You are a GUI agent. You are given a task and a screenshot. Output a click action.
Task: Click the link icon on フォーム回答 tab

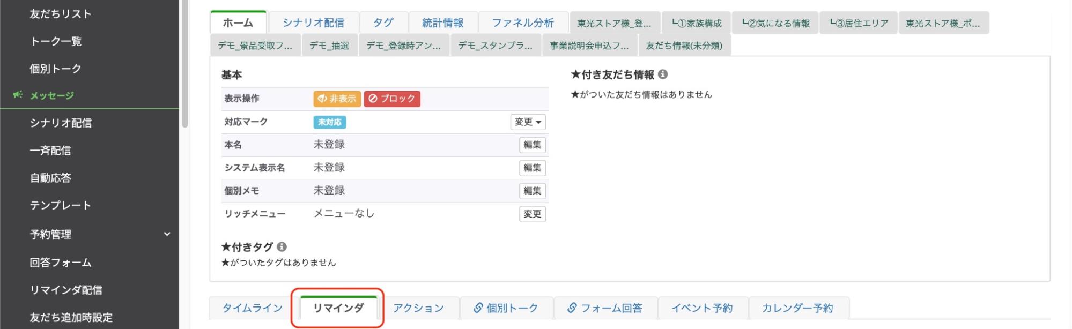click(x=572, y=308)
